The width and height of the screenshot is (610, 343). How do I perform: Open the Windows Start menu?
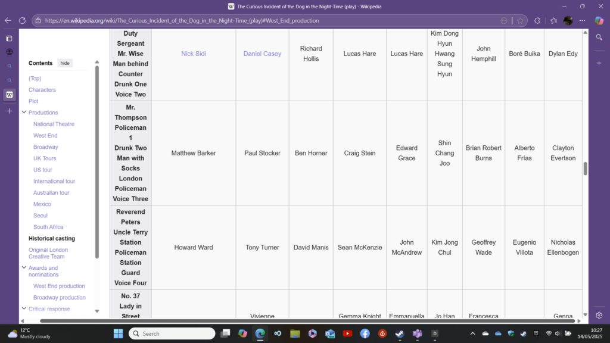coord(119,333)
